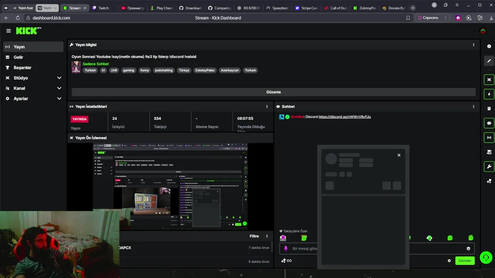Viewport: 495px width, 278px height.
Task: Click the speaker mute icon on first tab
Action: coord(5,8)
